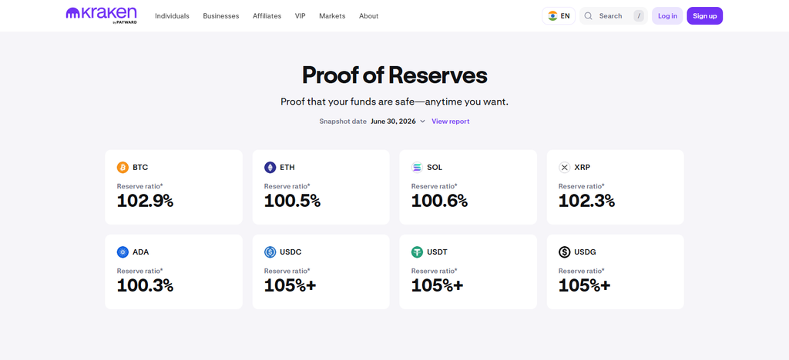Click the USDC ticker label

click(290, 252)
